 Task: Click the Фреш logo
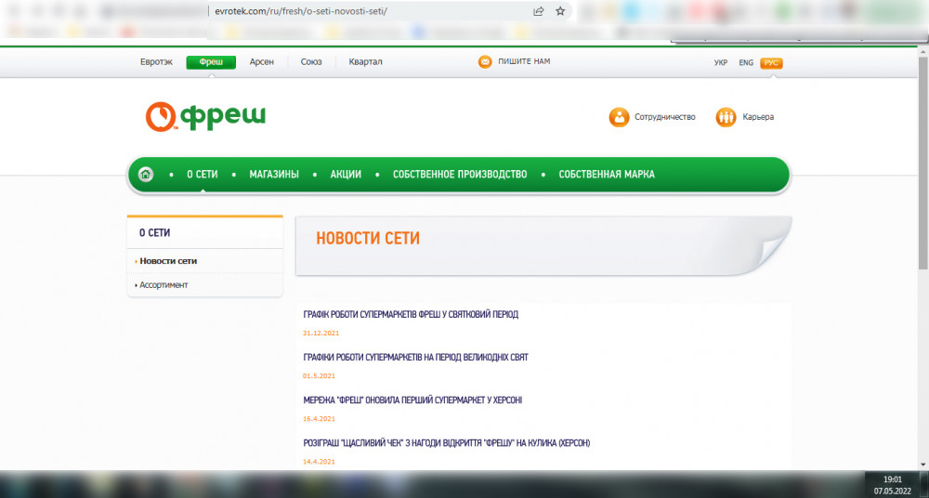pos(205,116)
